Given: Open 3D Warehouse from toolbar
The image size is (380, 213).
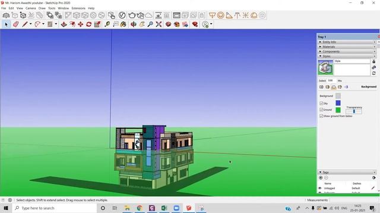Looking at the screenshot, I should pyautogui.click(x=169, y=24).
